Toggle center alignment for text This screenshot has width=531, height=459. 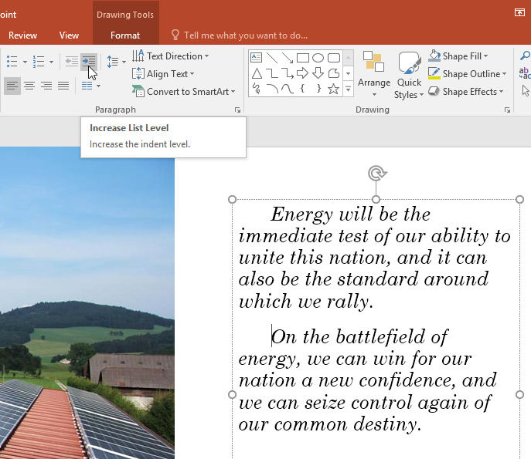click(x=29, y=86)
